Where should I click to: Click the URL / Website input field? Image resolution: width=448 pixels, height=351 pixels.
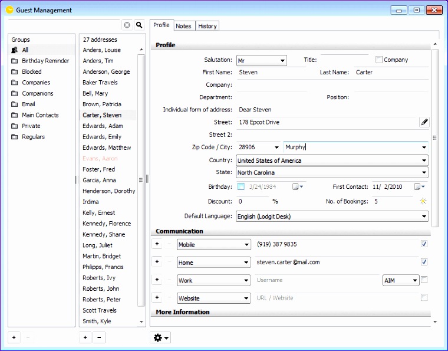(x=336, y=298)
